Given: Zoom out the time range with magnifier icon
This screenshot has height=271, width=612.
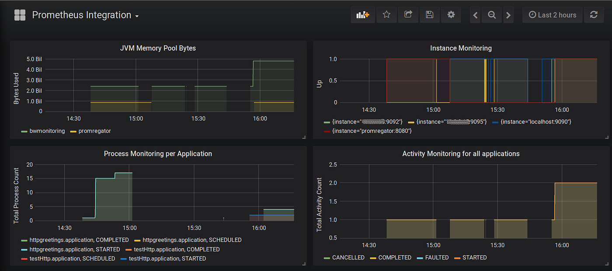Looking at the screenshot, I should [x=491, y=14].
